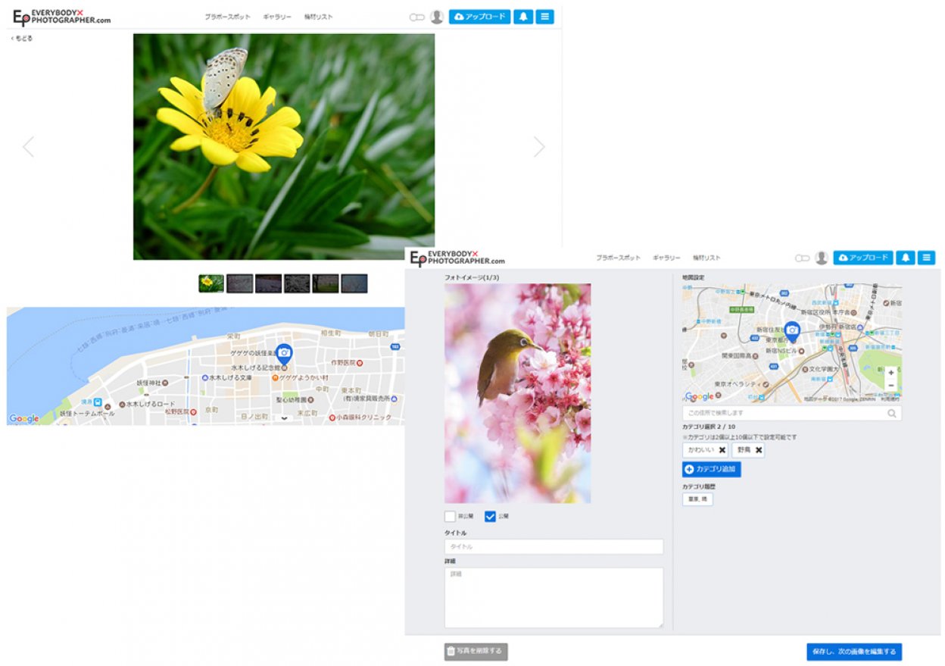Check the 非公開 checkbox
This screenshot has height=666, width=945.
(x=450, y=517)
